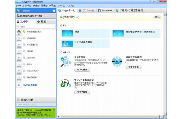The height and width of the screenshot is (119, 182).
Task: Click the add-contact avatar icon
Action: [x=19, y=85]
